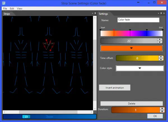Decrease the Duration value

[162, 111]
